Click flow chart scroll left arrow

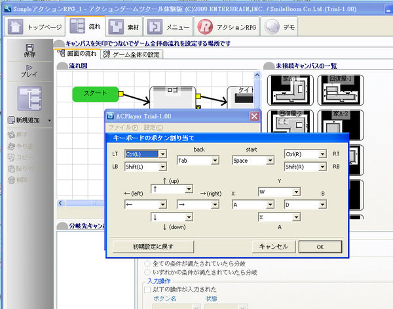tap(60, 203)
